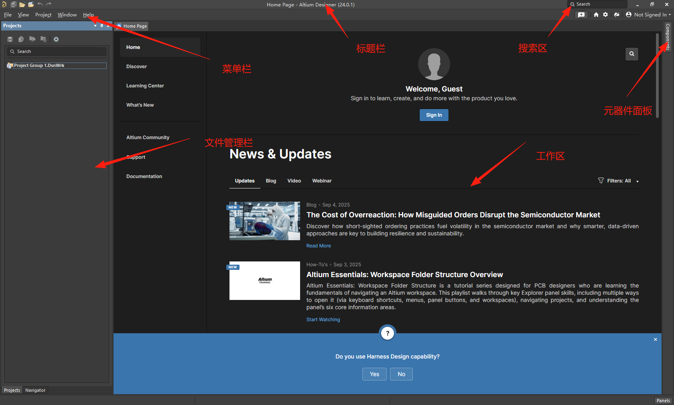Follow the Read More link

319,246
